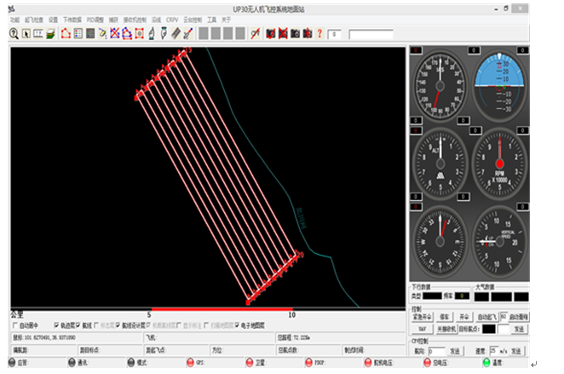This screenshot has height=374, width=564.
Task: Open the CRPV menu
Action: tap(172, 20)
